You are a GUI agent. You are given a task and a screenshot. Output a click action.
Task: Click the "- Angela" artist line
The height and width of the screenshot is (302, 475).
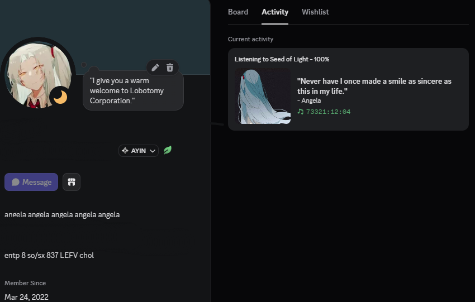[309, 100]
